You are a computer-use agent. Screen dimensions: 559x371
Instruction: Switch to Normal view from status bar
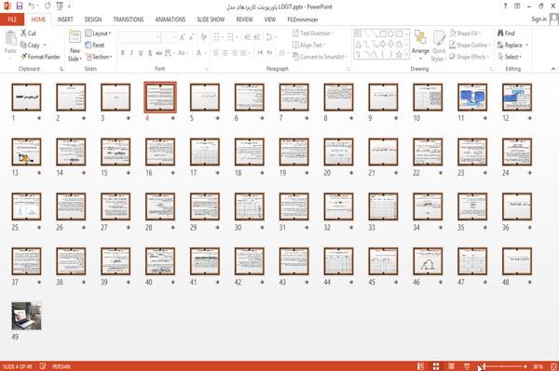tap(421, 366)
